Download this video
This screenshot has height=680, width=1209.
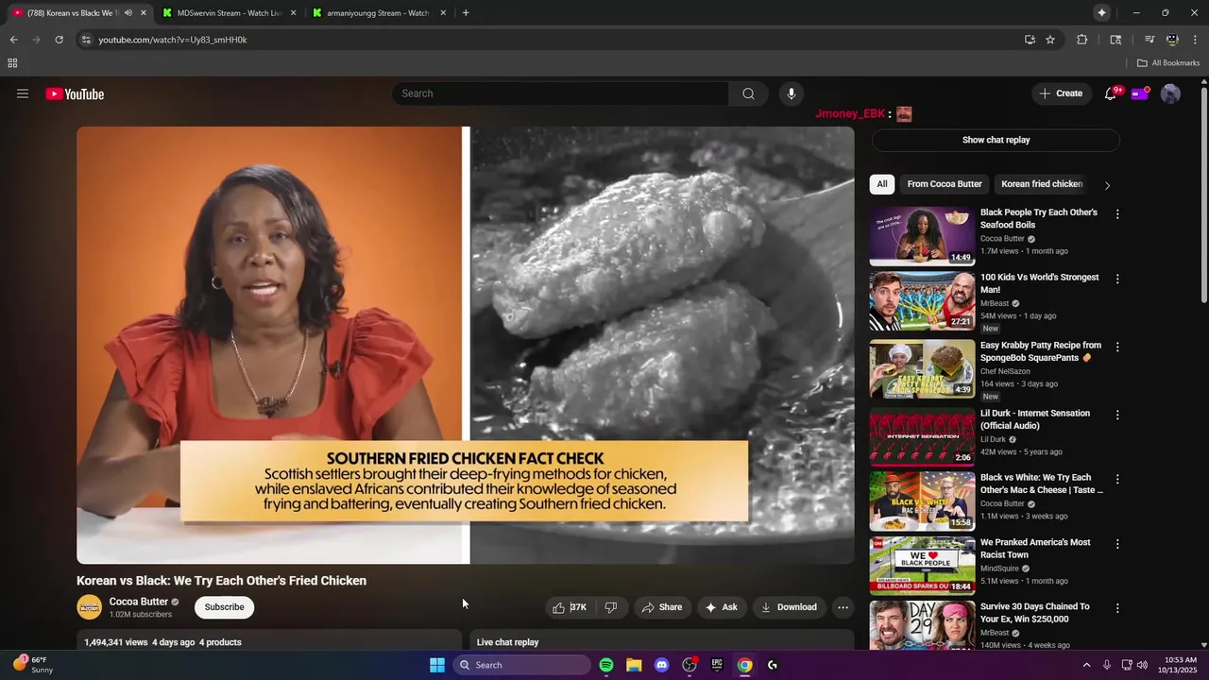coord(788,607)
